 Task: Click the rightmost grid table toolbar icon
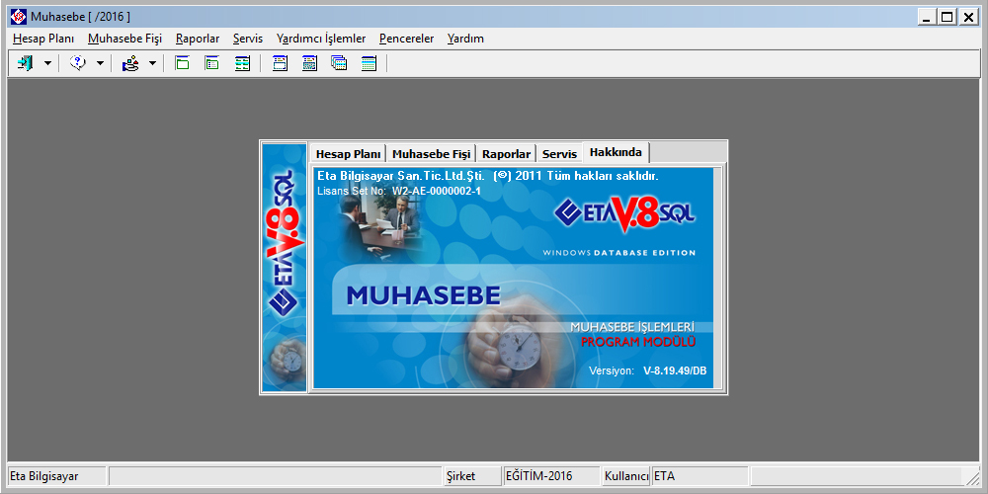(370, 63)
